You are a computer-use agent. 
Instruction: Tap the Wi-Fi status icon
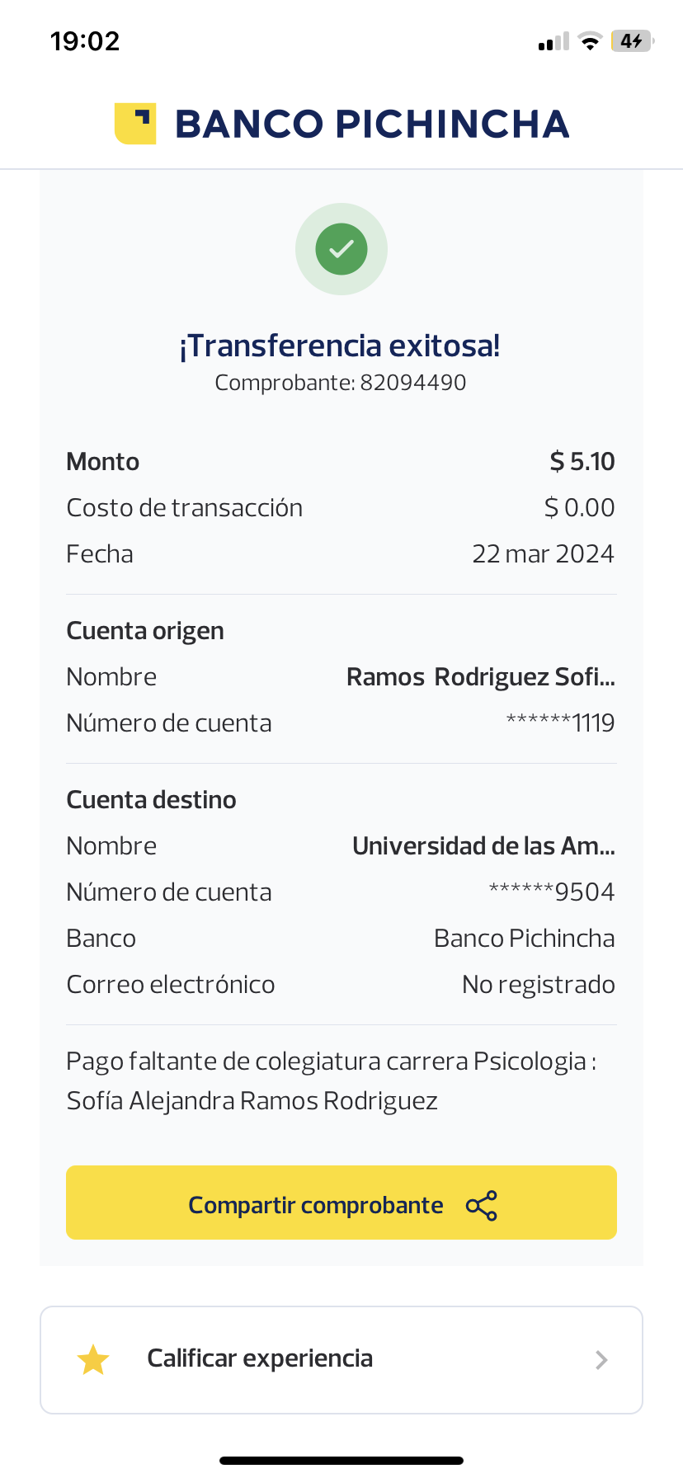click(x=590, y=41)
